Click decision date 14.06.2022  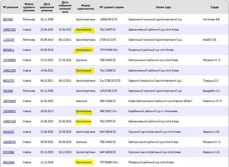point(47,70)
